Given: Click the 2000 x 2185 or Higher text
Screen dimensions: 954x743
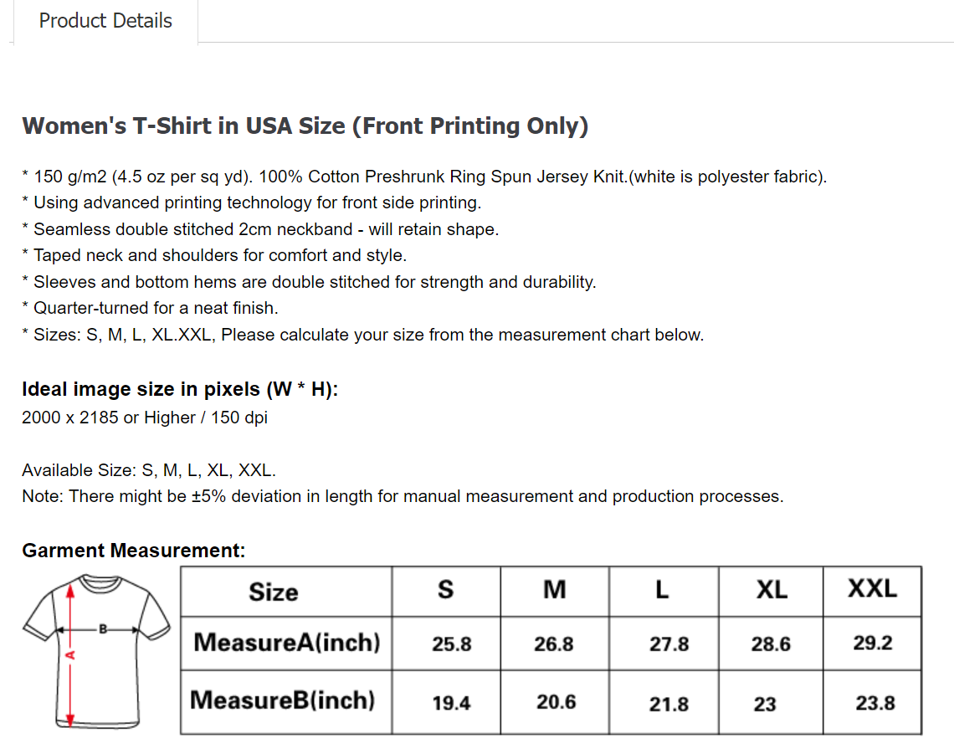Looking at the screenshot, I should (x=145, y=418).
